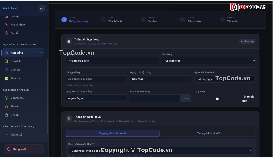Click the sidebar vertical scrollbar
The image size is (273, 158).
point(47,97)
